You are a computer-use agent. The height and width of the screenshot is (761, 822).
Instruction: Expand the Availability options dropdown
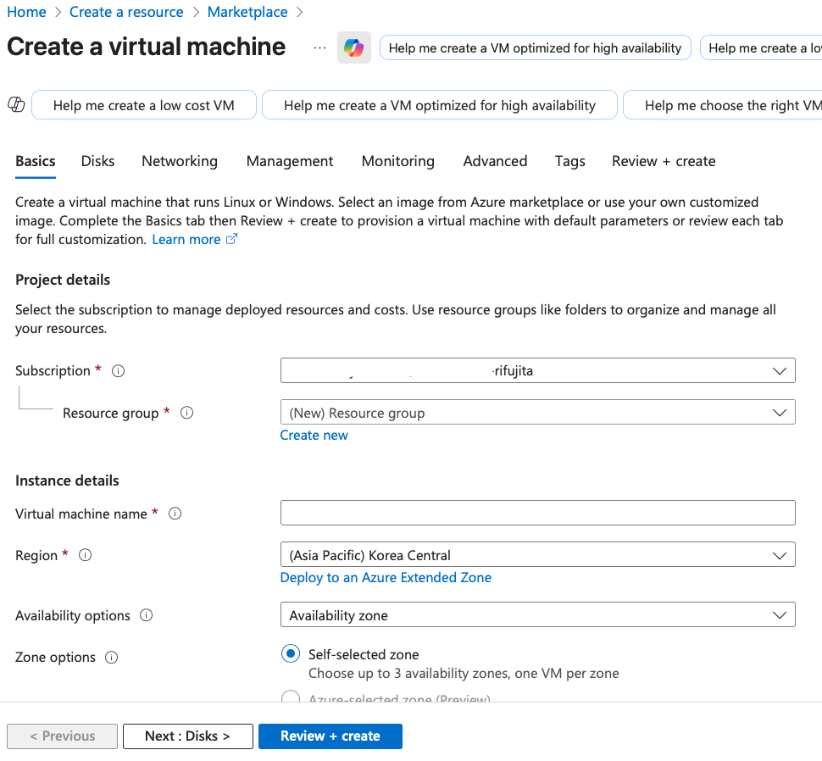click(538, 614)
